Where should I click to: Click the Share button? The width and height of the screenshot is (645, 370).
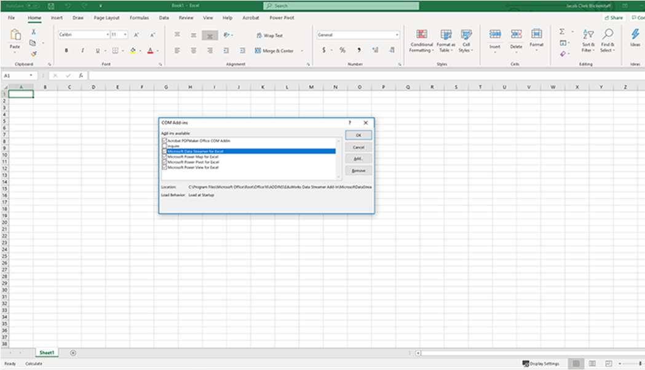click(x=614, y=18)
